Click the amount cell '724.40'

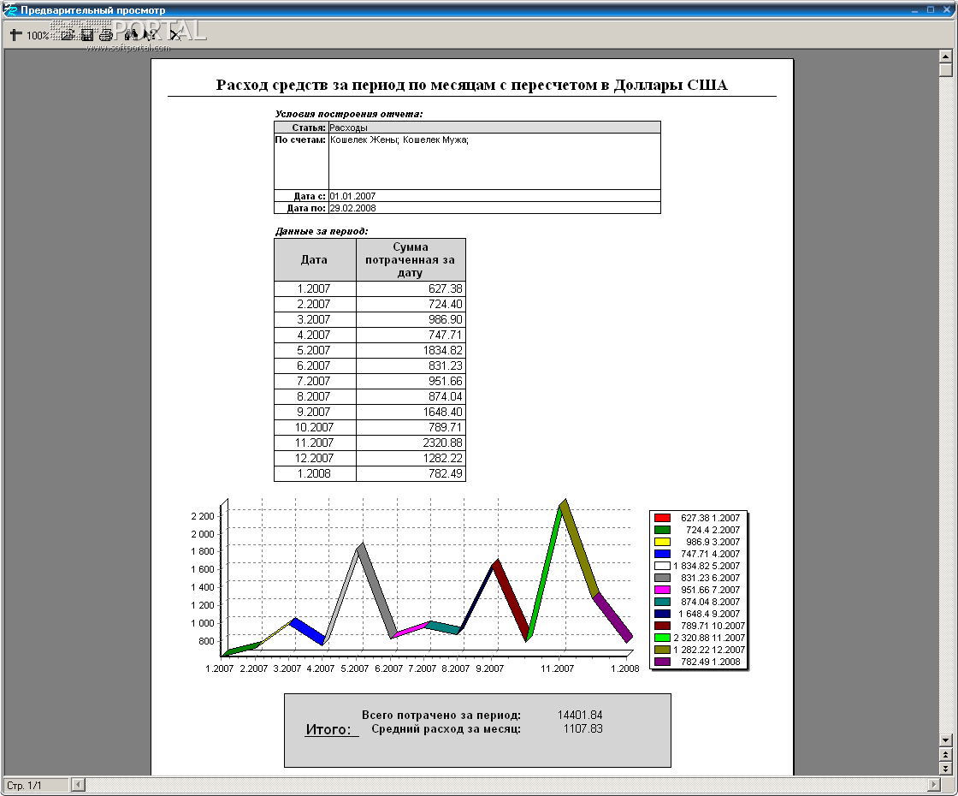[x=411, y=304]
